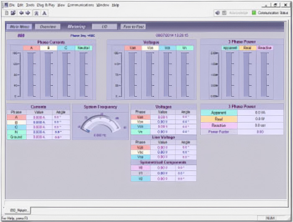The image size is (293, 222).
Task: Click the Vab row label in Line Voltage table
Action: click(x=140, y=147)
